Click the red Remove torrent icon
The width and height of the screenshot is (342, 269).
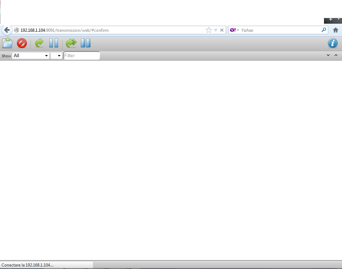(22, 43)
